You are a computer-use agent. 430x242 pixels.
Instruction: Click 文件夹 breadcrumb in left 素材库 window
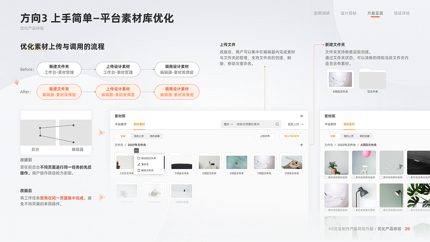[x=119, y=145]
